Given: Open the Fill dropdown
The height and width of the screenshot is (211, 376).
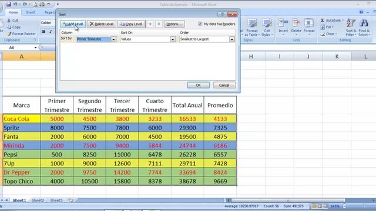Looking at the screenshot, I should (327, 27).
